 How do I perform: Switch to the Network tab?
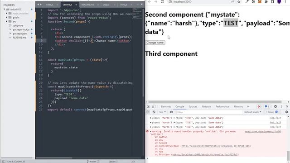[x=207, y=107]
